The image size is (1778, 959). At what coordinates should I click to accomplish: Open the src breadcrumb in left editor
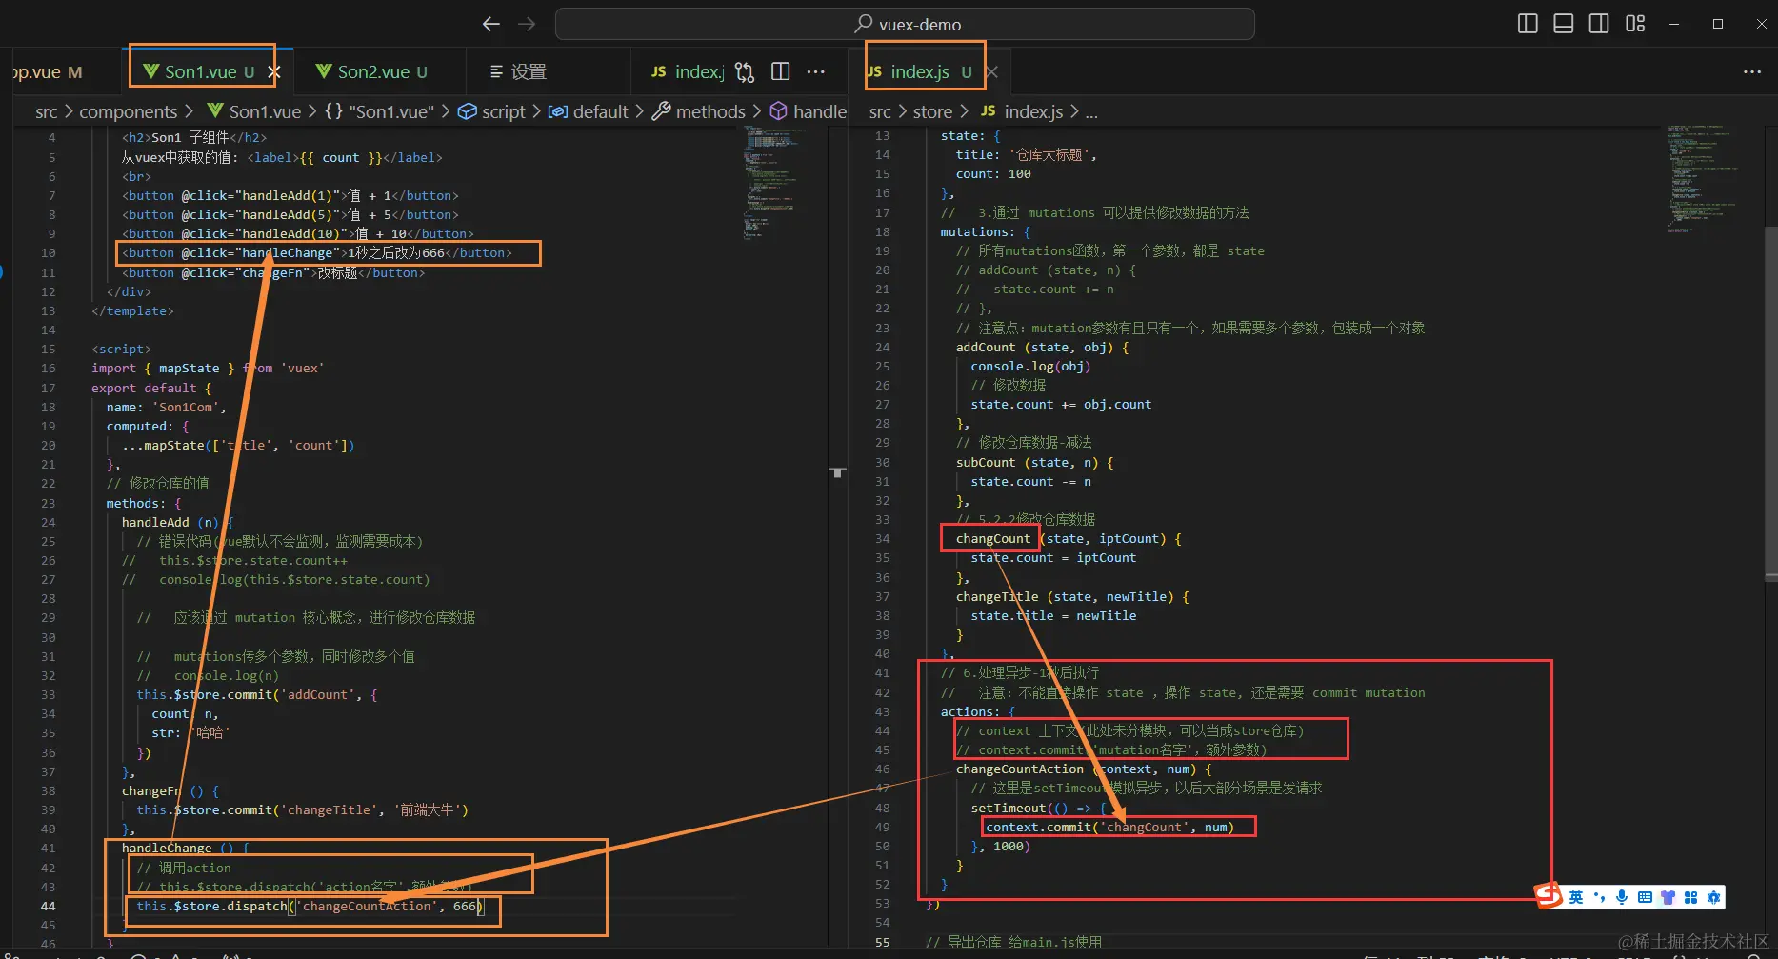(x=46, y=111)
